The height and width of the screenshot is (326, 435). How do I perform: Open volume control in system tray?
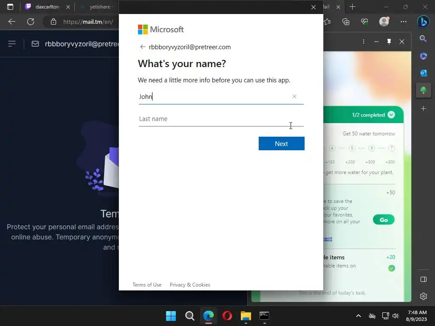395,316
